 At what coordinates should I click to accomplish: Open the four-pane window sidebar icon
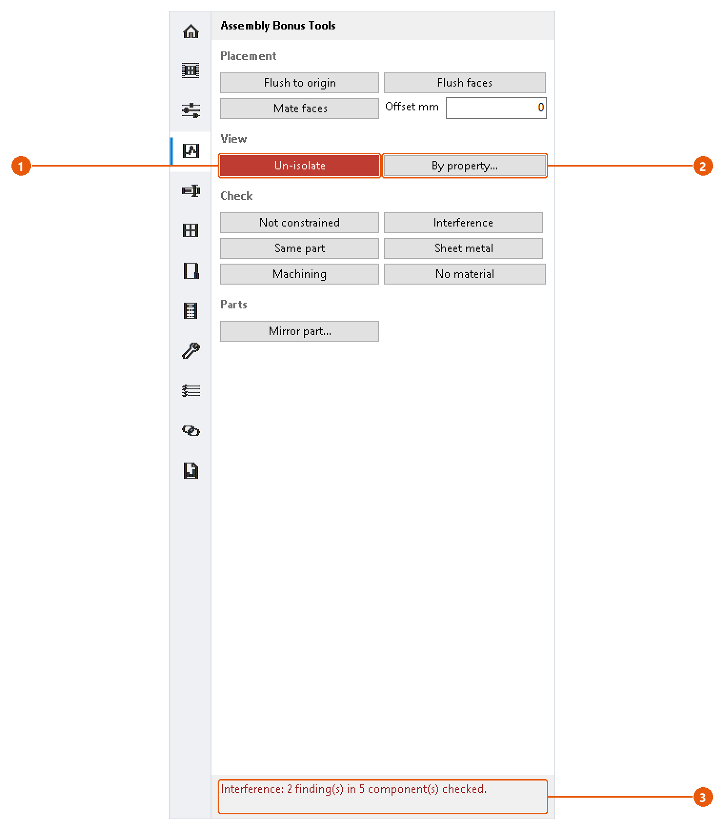point(191,231)
